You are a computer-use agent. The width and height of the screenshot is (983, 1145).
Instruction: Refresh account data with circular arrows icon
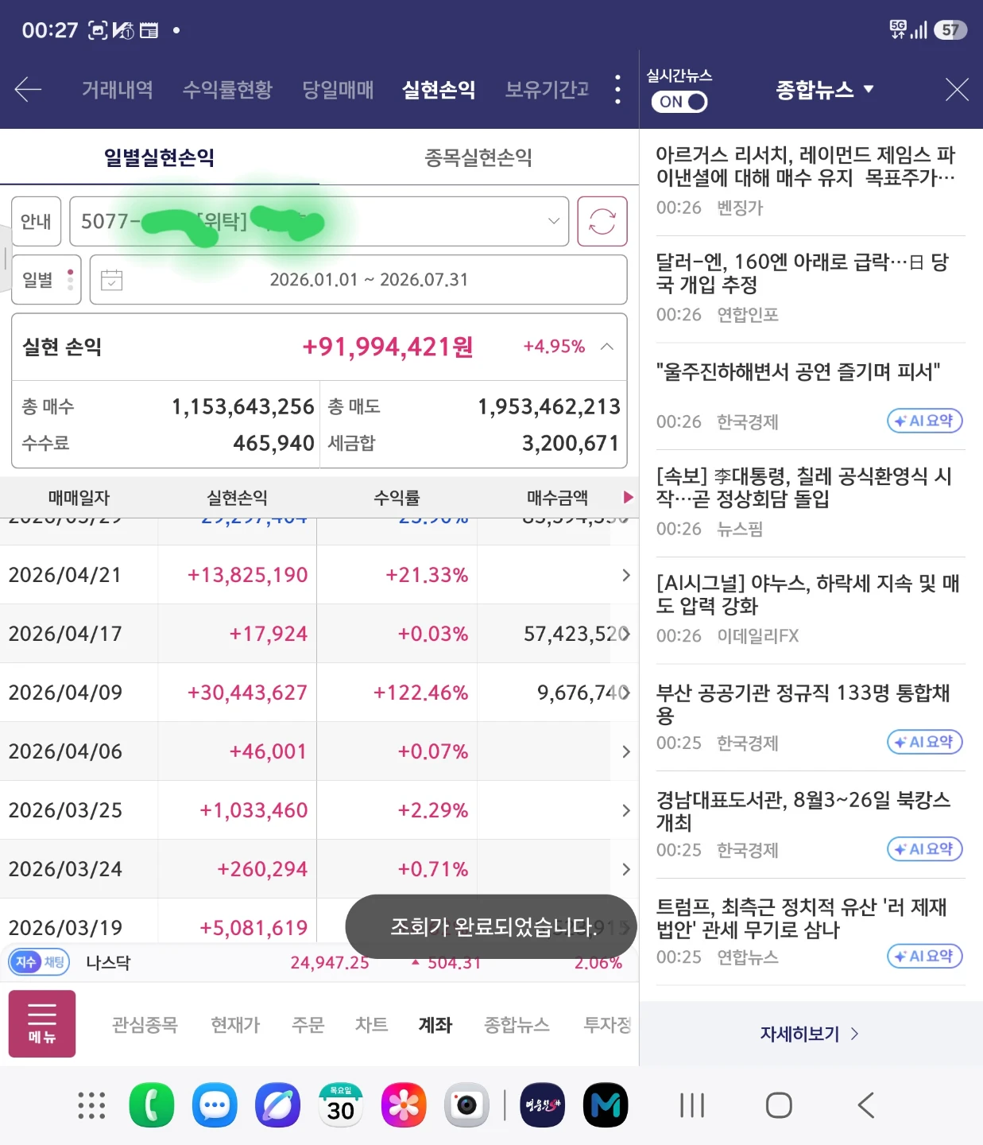[x=602, y=221]
